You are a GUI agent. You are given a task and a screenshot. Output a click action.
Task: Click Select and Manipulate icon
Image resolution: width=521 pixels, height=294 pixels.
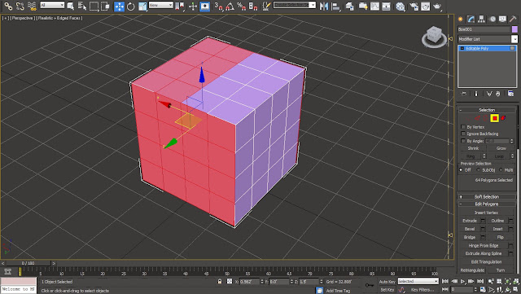point(193,6)
